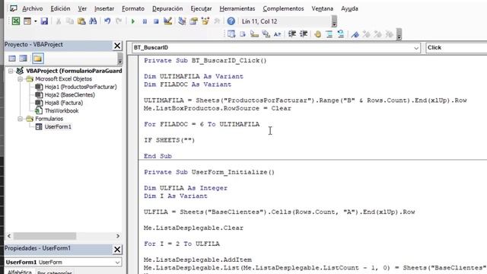This screenshot has width=487, height=274.
Task: Stop execution with Reset square icon
Action: (x=156, y=21)
